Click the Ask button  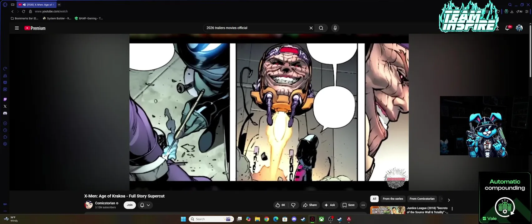click(330, 205)
